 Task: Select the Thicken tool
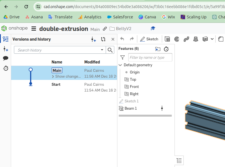pos(205,39)
